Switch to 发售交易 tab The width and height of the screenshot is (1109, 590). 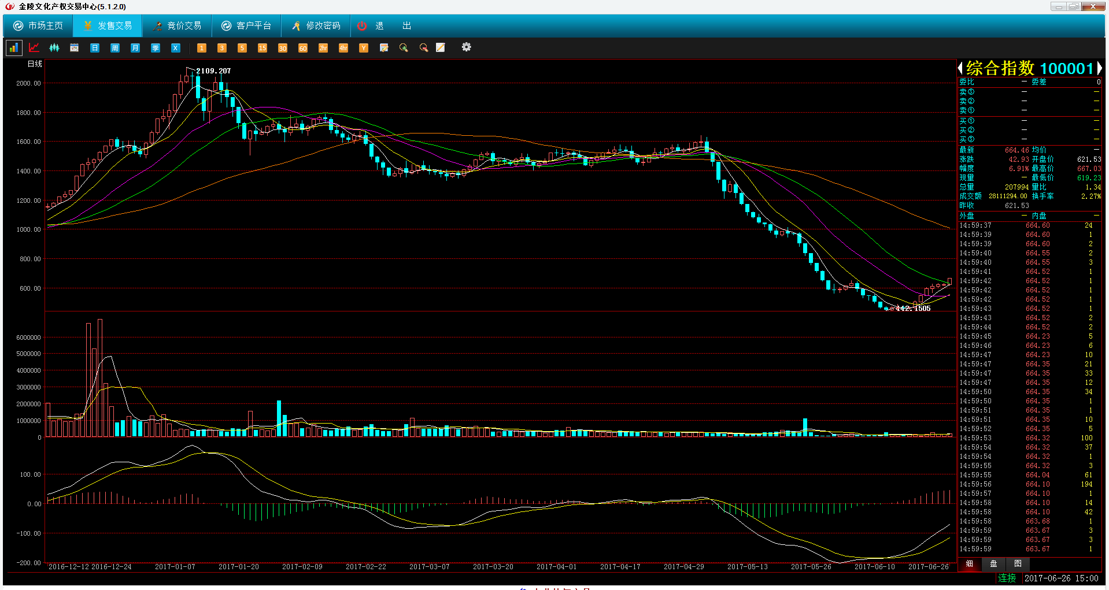(x=108, y=25)
